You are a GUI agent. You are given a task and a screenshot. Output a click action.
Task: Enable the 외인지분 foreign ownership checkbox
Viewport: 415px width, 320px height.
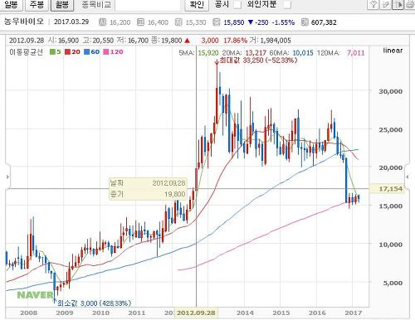pyautogui.click(x=287, y=4)
